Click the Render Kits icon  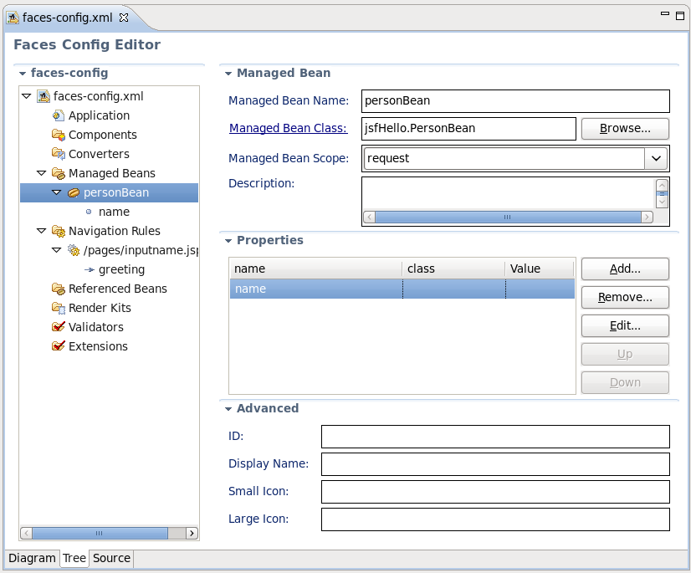[x=58, y=308]
